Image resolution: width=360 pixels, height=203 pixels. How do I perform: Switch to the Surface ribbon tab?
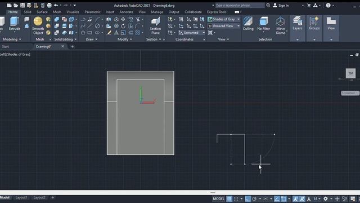coord(42,12)
